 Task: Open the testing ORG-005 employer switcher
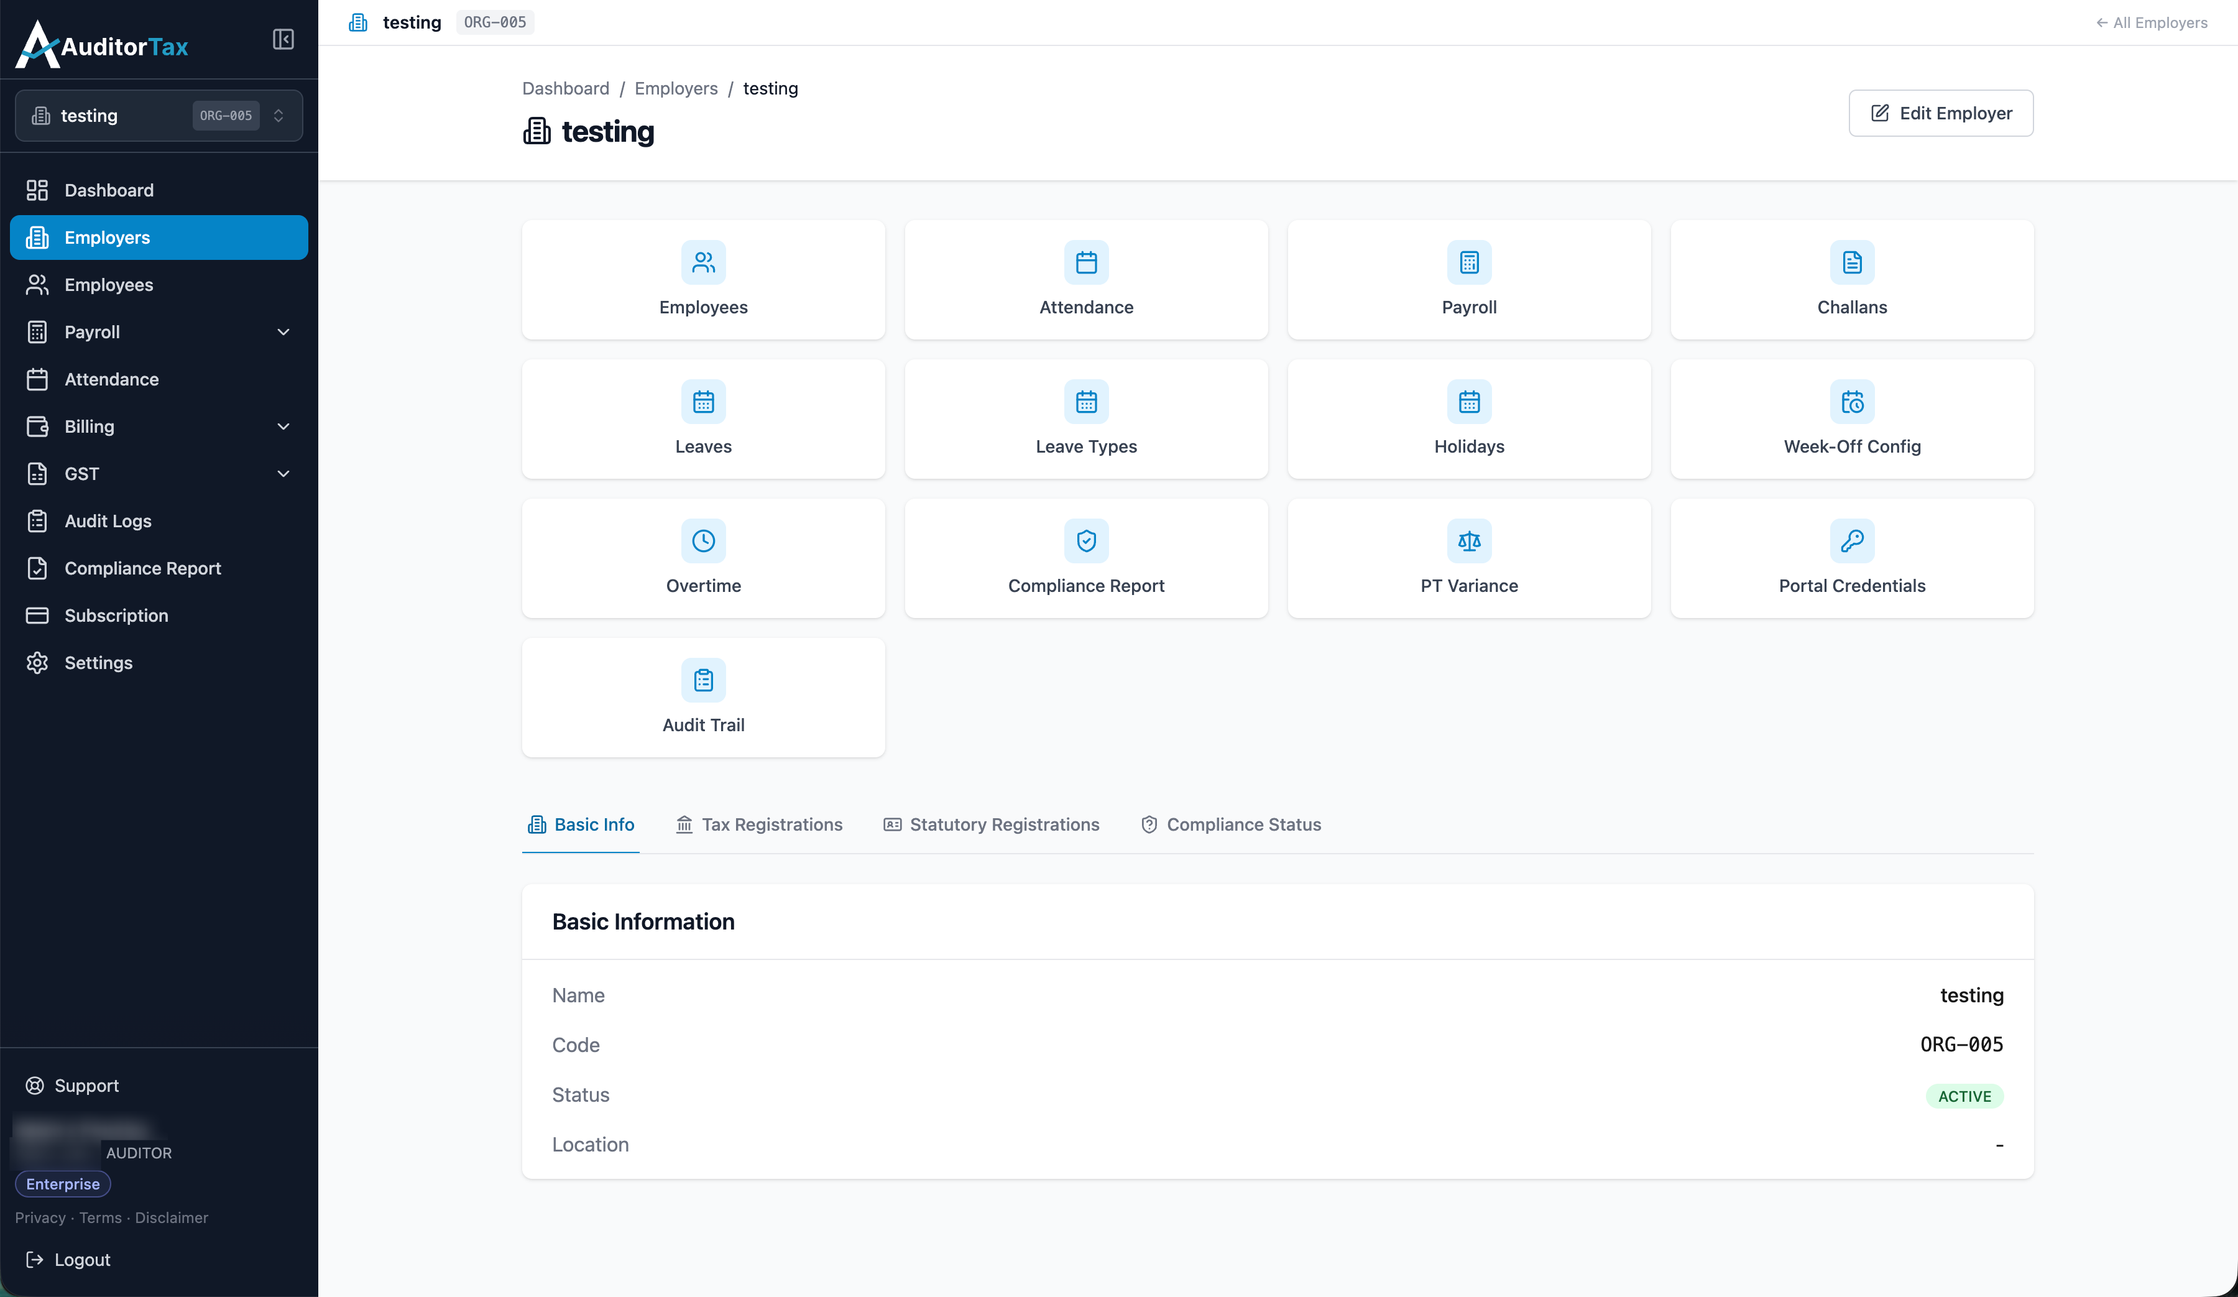click(x=159, y=116)
